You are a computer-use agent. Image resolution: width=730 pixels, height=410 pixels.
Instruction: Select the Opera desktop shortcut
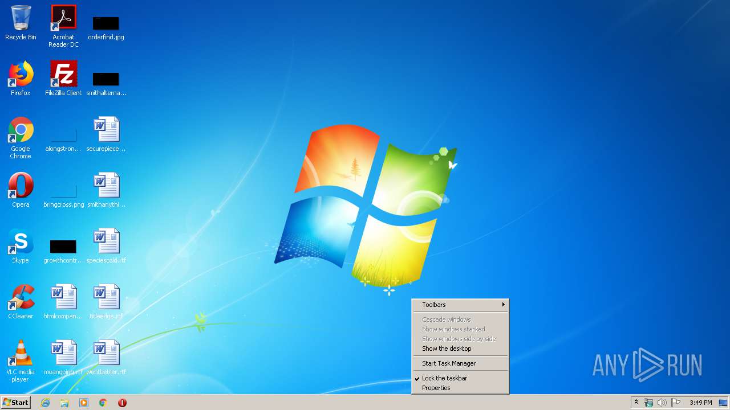(x=21, y=190)
